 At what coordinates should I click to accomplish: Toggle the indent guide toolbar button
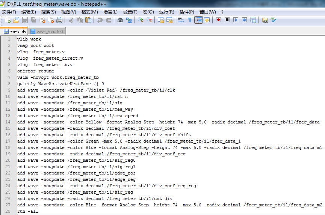click(198, 20)
